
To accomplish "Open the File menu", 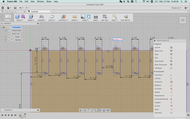I will click(x=21, y=2).
